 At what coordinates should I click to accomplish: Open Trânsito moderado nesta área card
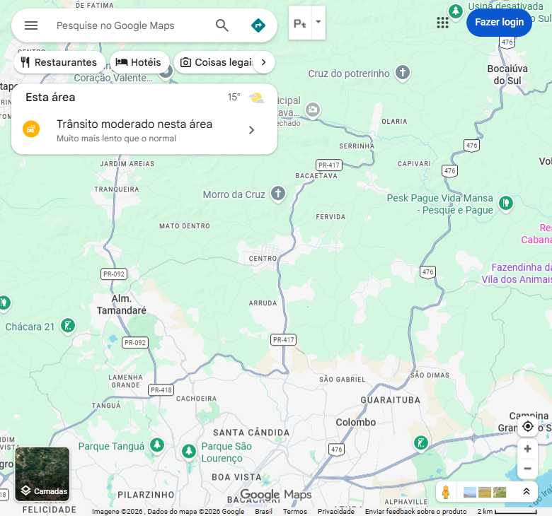coord(144,131)
